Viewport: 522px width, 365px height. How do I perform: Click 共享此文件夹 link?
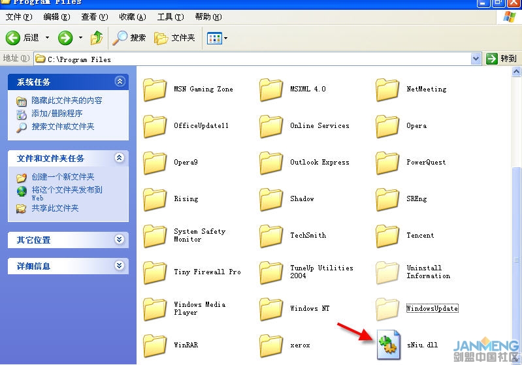[x=55, y=208]
